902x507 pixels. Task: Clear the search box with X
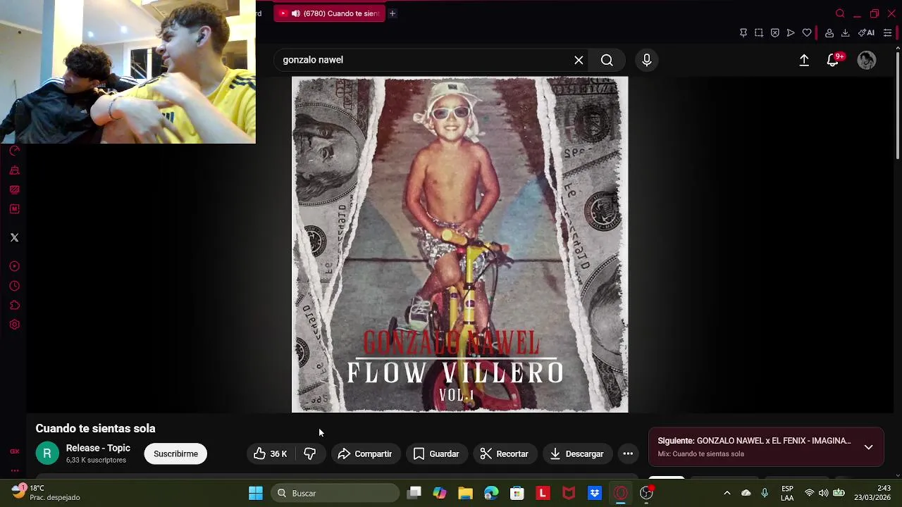pos(579,60)
